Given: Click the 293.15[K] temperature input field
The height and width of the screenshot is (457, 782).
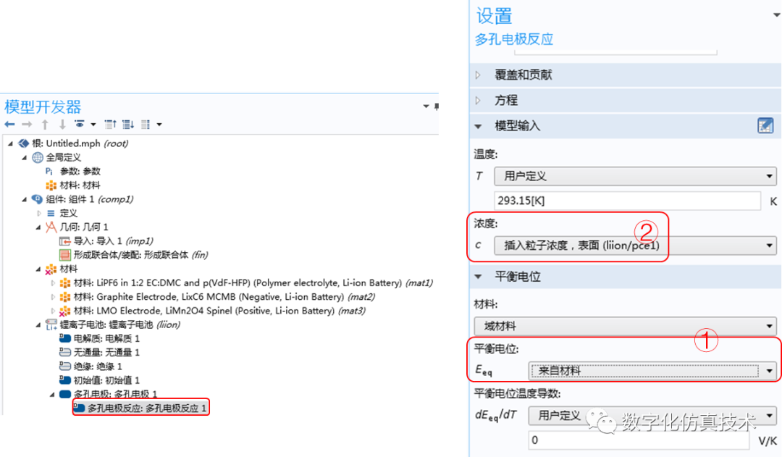Looking at the screenshot, I should point(627,201).
